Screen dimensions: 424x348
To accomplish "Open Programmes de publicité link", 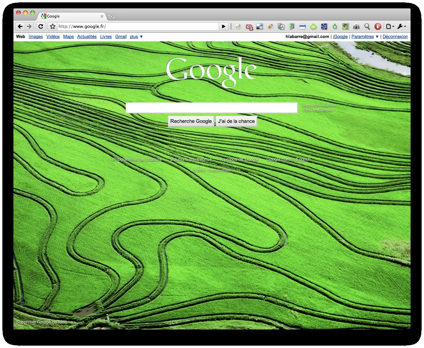I will pos(138,159).
